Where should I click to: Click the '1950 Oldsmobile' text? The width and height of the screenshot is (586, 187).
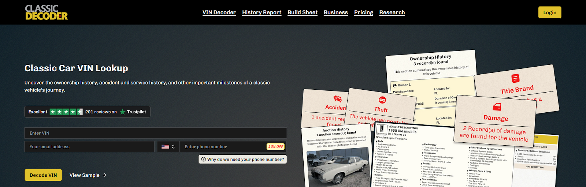[x=402, y=131]
